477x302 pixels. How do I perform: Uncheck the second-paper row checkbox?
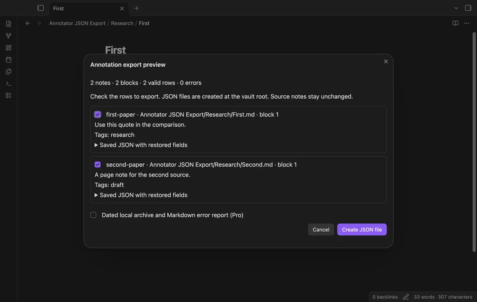(98, 165)
